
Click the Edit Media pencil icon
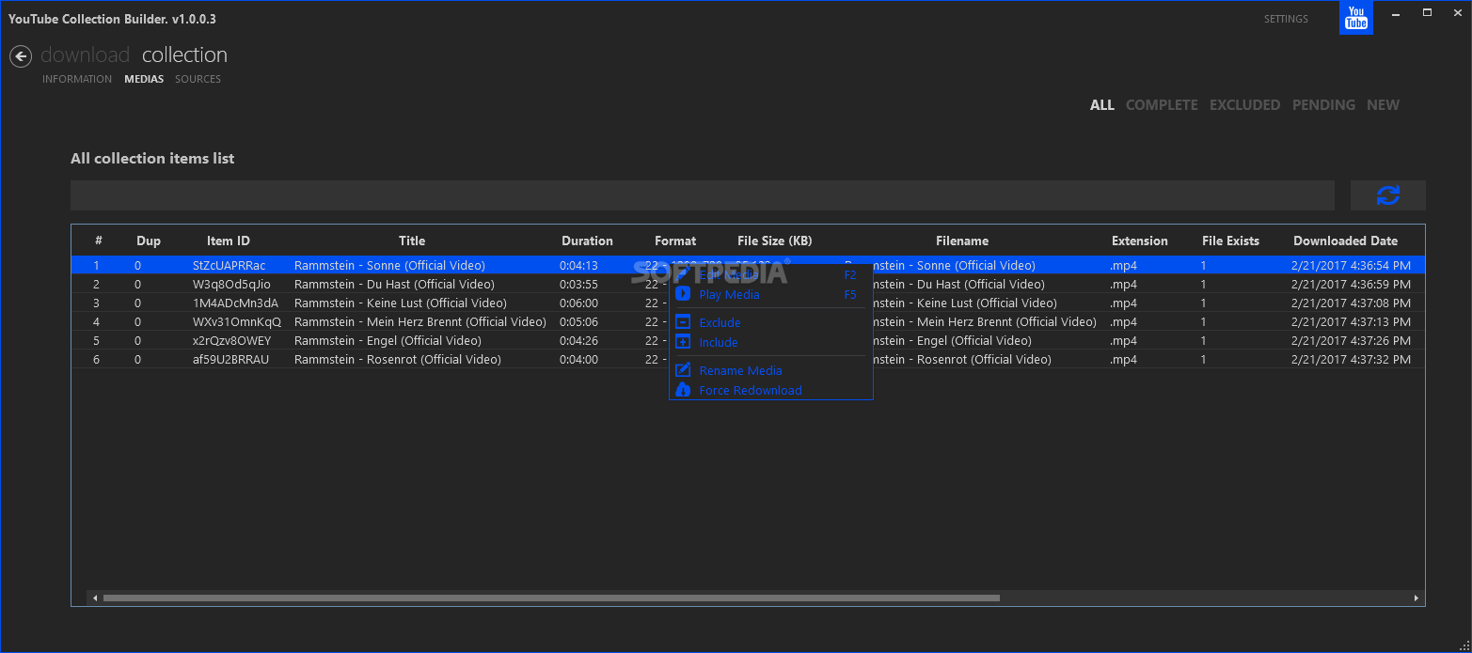683,274
